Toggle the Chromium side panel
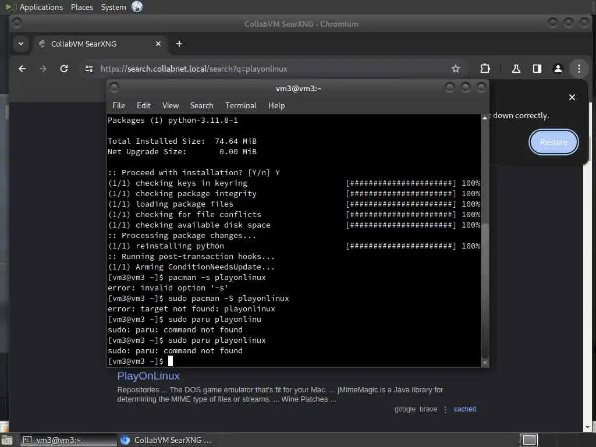The height and width of the screenshot is (447, 596). (537, 69)
